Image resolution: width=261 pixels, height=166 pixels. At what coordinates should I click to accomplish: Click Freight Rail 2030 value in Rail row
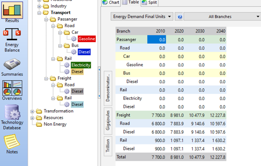click(x=198, y=140)
